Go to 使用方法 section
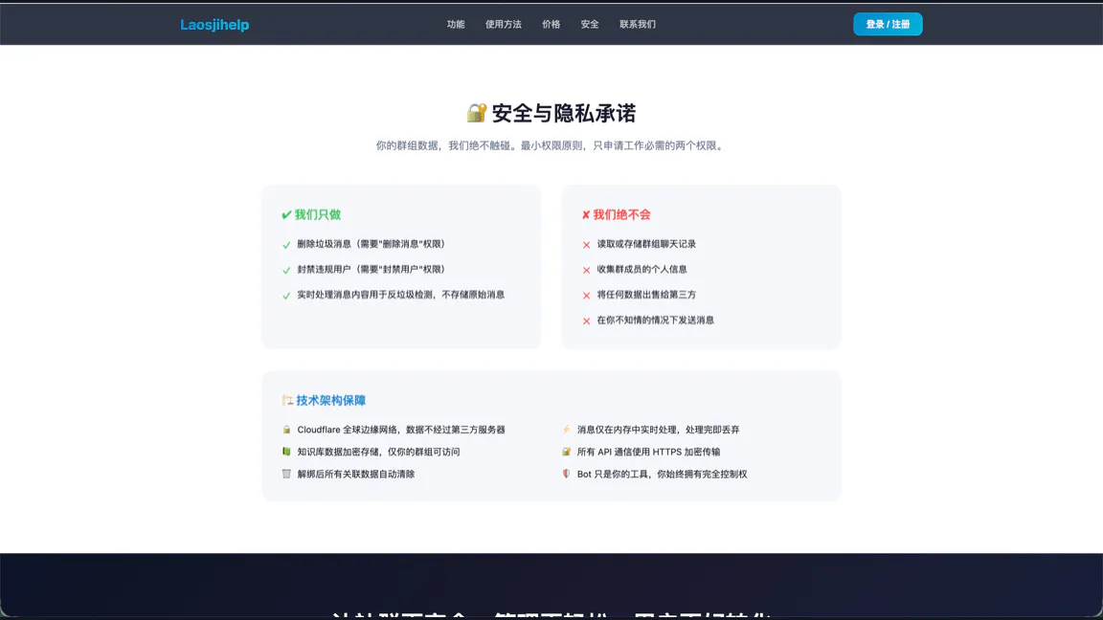Screen dimensions: 1103x620 (x=504, y=25)
